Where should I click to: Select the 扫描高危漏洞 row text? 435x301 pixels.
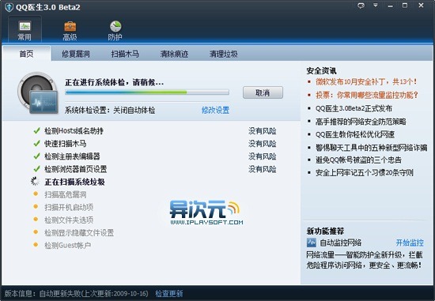click(x=66, y=194)
